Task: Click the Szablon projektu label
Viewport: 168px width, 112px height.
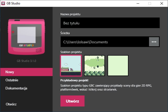Action: (x=71, y=52)
